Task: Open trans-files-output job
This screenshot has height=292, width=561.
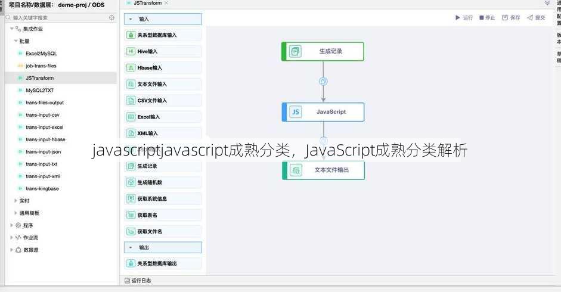Action: 45,102
